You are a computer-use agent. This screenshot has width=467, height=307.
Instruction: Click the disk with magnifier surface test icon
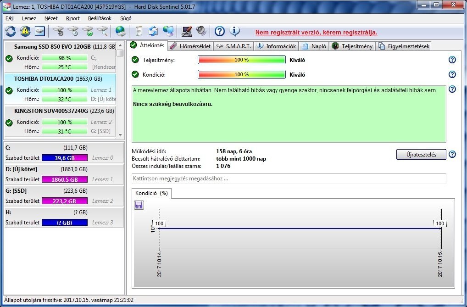[x=103, y=31]
